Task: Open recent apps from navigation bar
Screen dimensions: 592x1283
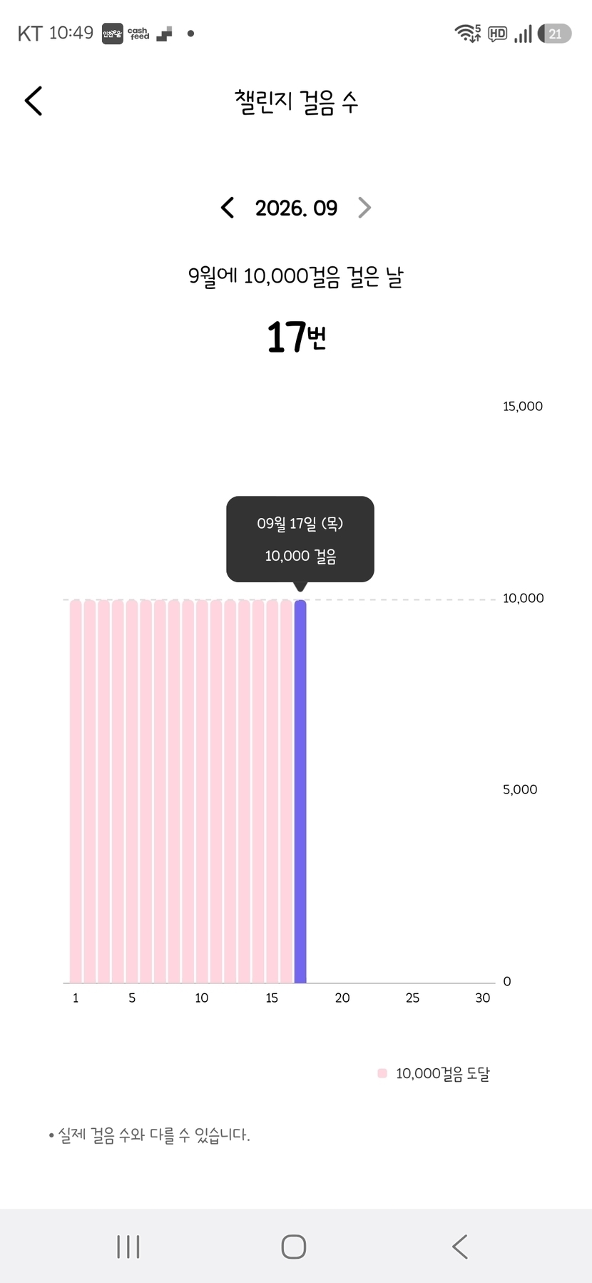Action: (x=128, y=1247)
